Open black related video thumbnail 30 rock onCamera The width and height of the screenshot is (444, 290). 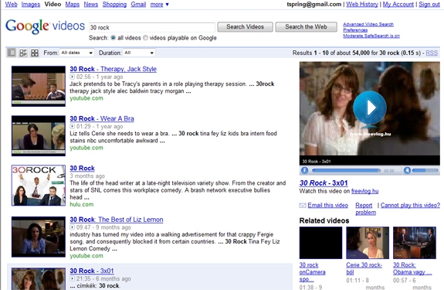click(x=320, y=243)
